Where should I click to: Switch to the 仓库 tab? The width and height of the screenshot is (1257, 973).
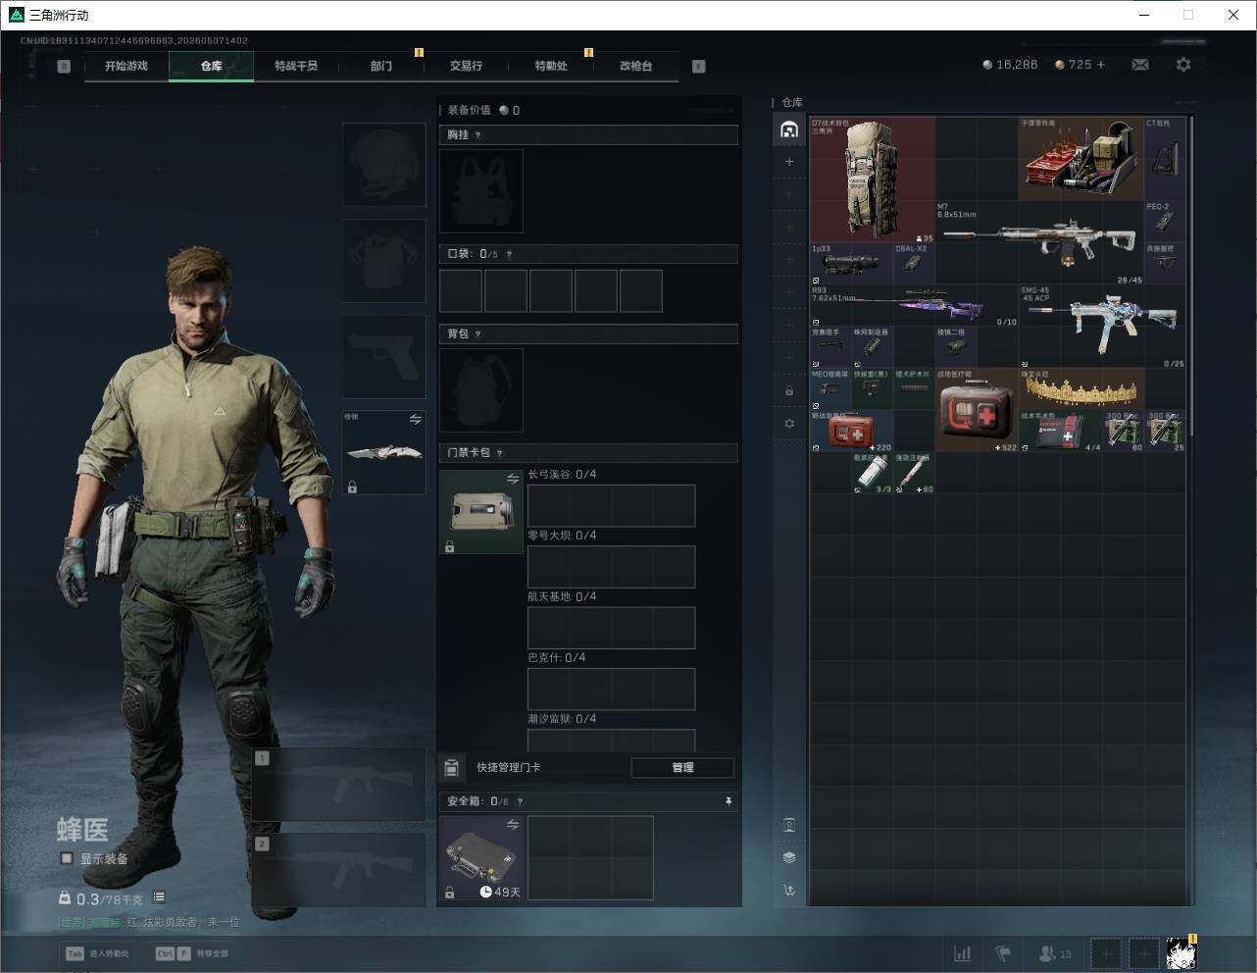tap(211, 66)
